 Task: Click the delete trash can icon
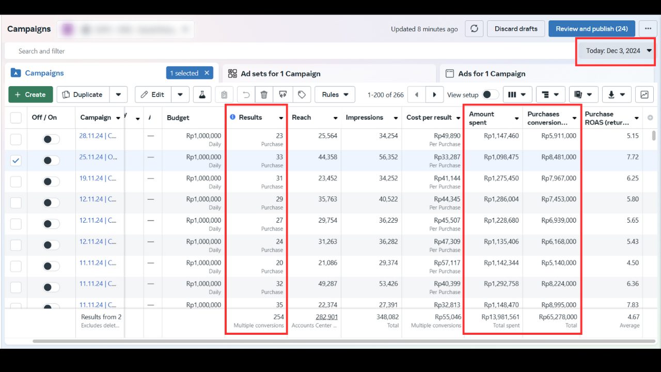pos(264,95)
